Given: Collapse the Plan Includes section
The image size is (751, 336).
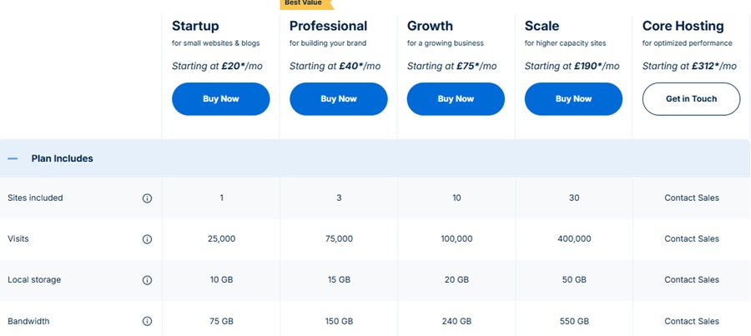Looking at the screenshot, I should click(x=13, y=158).
